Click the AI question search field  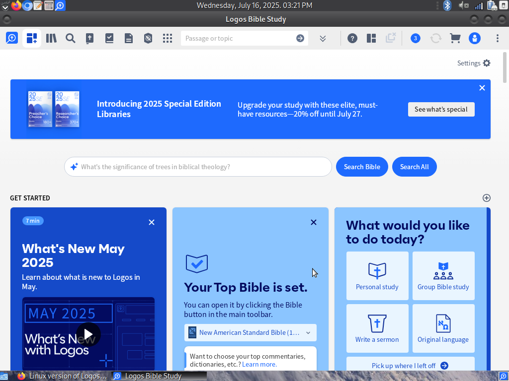[x=198, y=167]
